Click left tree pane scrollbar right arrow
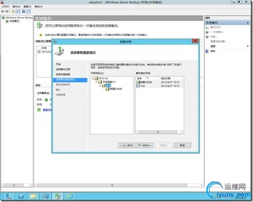253x202 pixels. coord(31,185)
